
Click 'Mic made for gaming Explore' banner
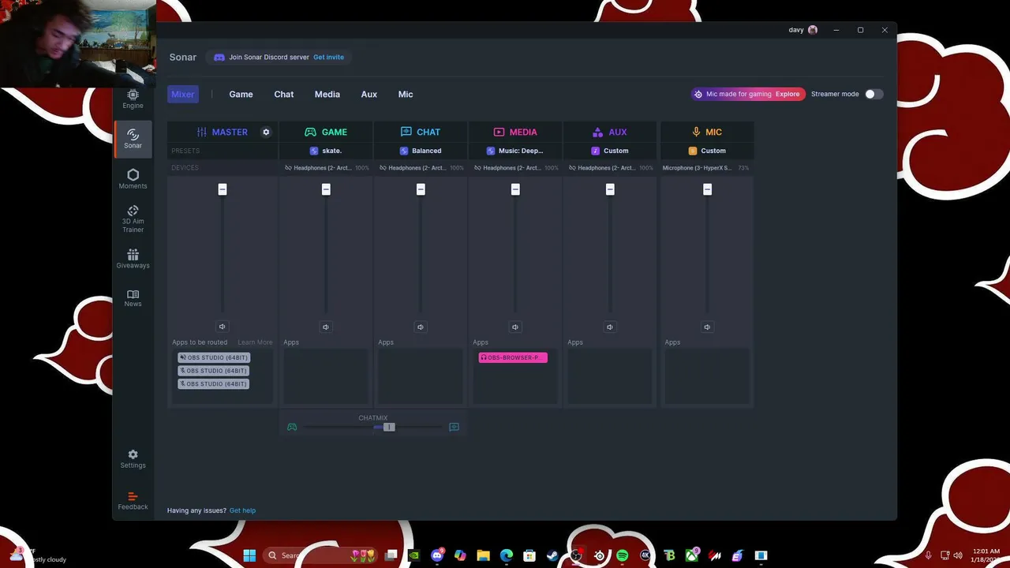coord(748,94)
